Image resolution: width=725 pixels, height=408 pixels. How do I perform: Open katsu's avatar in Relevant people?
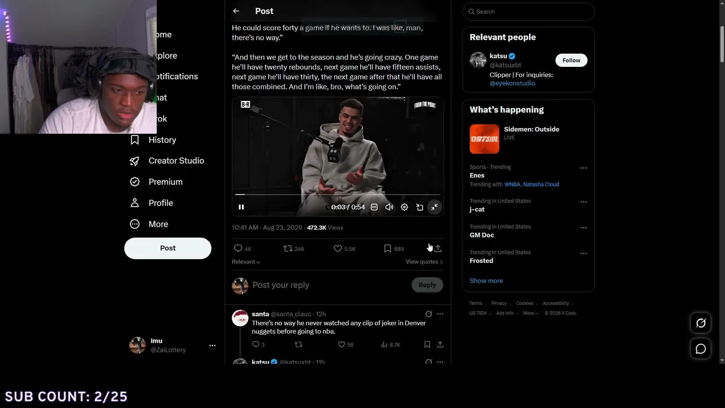478,61
